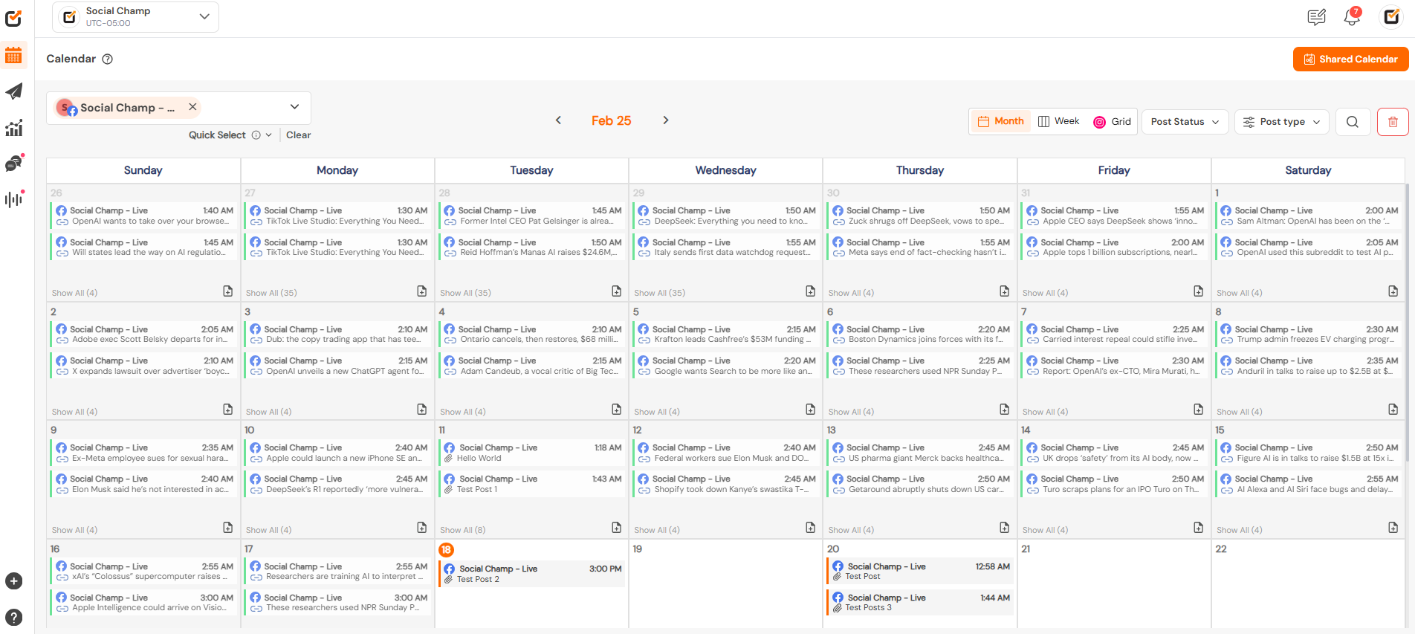Open the profile avatar icon at top right
Viewport: 1415px width, 634px height.
[x=1391, y=16]
